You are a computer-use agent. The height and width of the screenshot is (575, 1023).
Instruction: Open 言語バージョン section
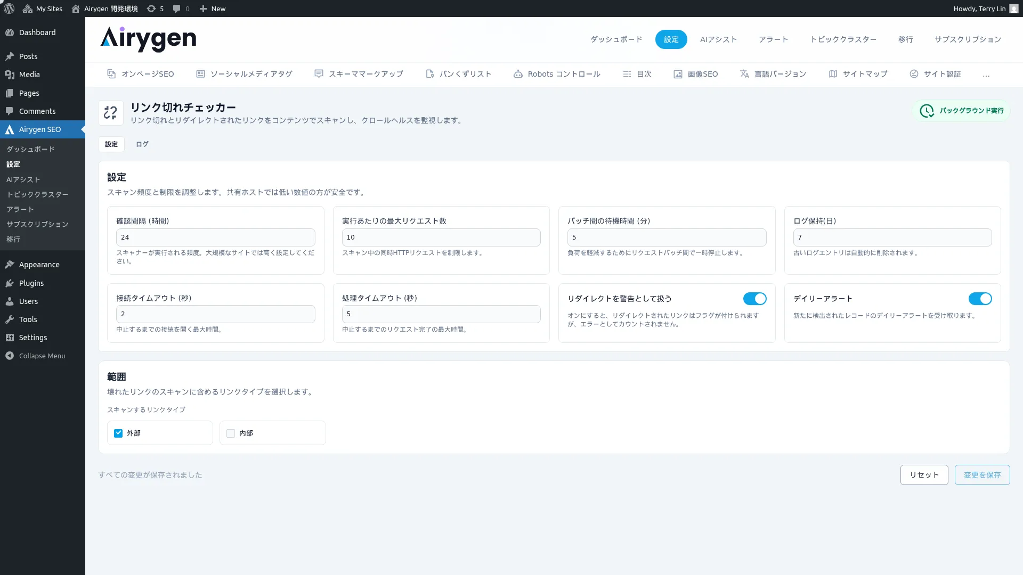773,74
